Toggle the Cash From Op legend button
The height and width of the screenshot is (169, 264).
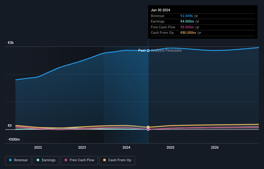117,160
